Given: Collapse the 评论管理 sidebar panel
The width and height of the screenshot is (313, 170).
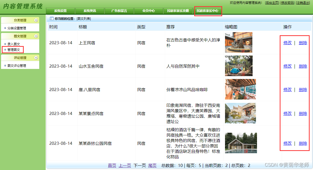Looking at the screenshot, I should click(x=36, y=58).
